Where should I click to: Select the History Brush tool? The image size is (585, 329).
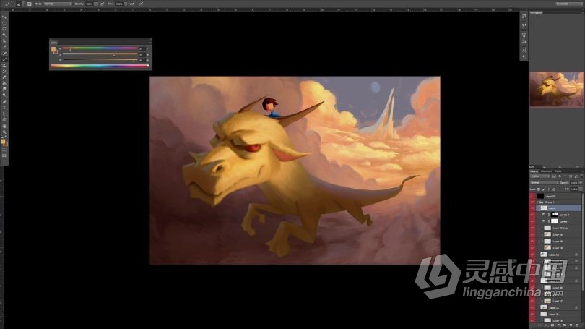click(x=4, y=71)
